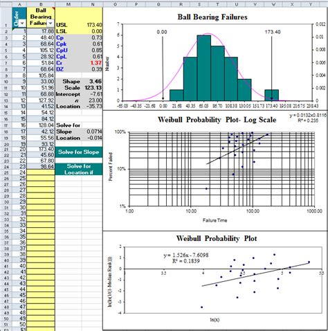
Task: Click the Solve for Location button
Action: point(79,169)
